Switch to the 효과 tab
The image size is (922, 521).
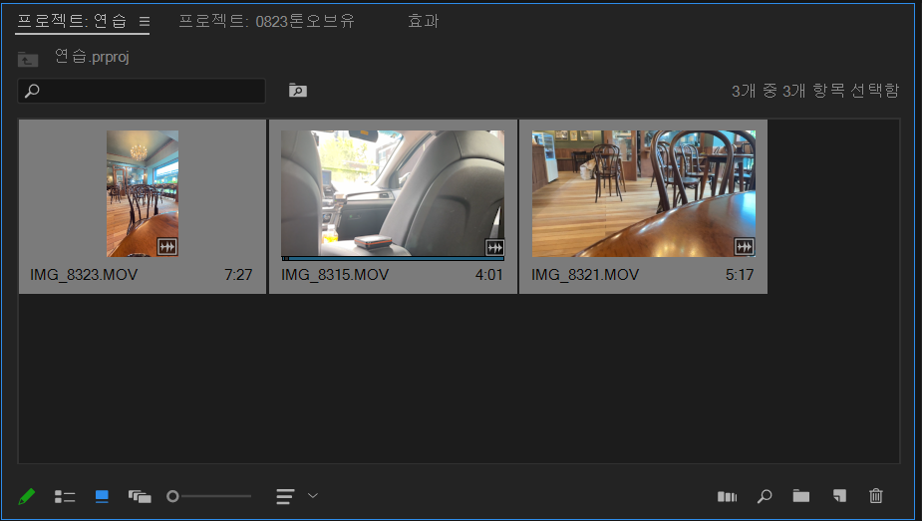click(424, 21)
